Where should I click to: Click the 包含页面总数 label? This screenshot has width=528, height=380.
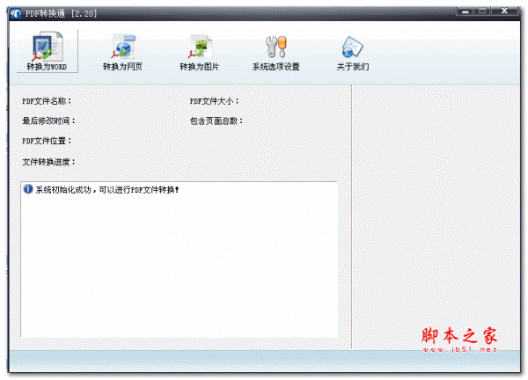216,121
